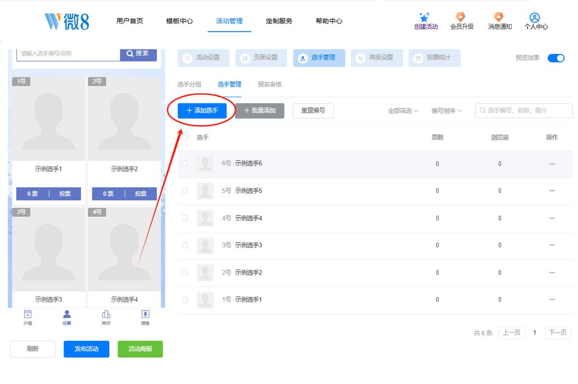
Task: Check the box for 示例选手5
Action: click(x=184, y=191)
